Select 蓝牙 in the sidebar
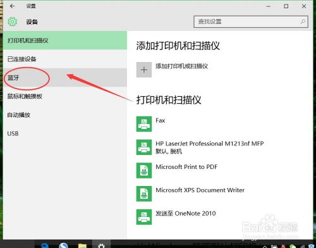The width and height of the screenshot is (316, 248). (x=65, y=78)
